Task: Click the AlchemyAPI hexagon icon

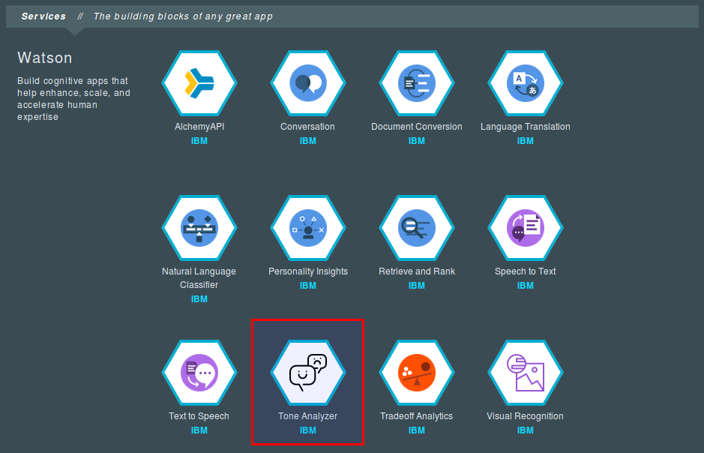Action: 199,82
